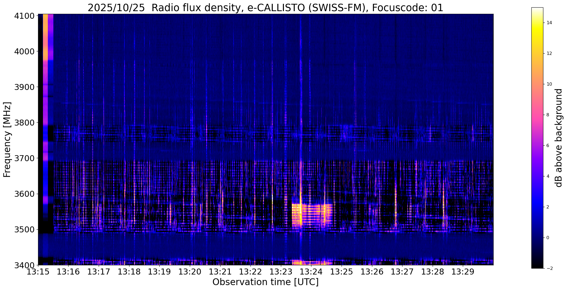567x290 pixels.
Task: Click the 3800 frequency tick label
Action: pyautogui.click(x=25, y=123)
